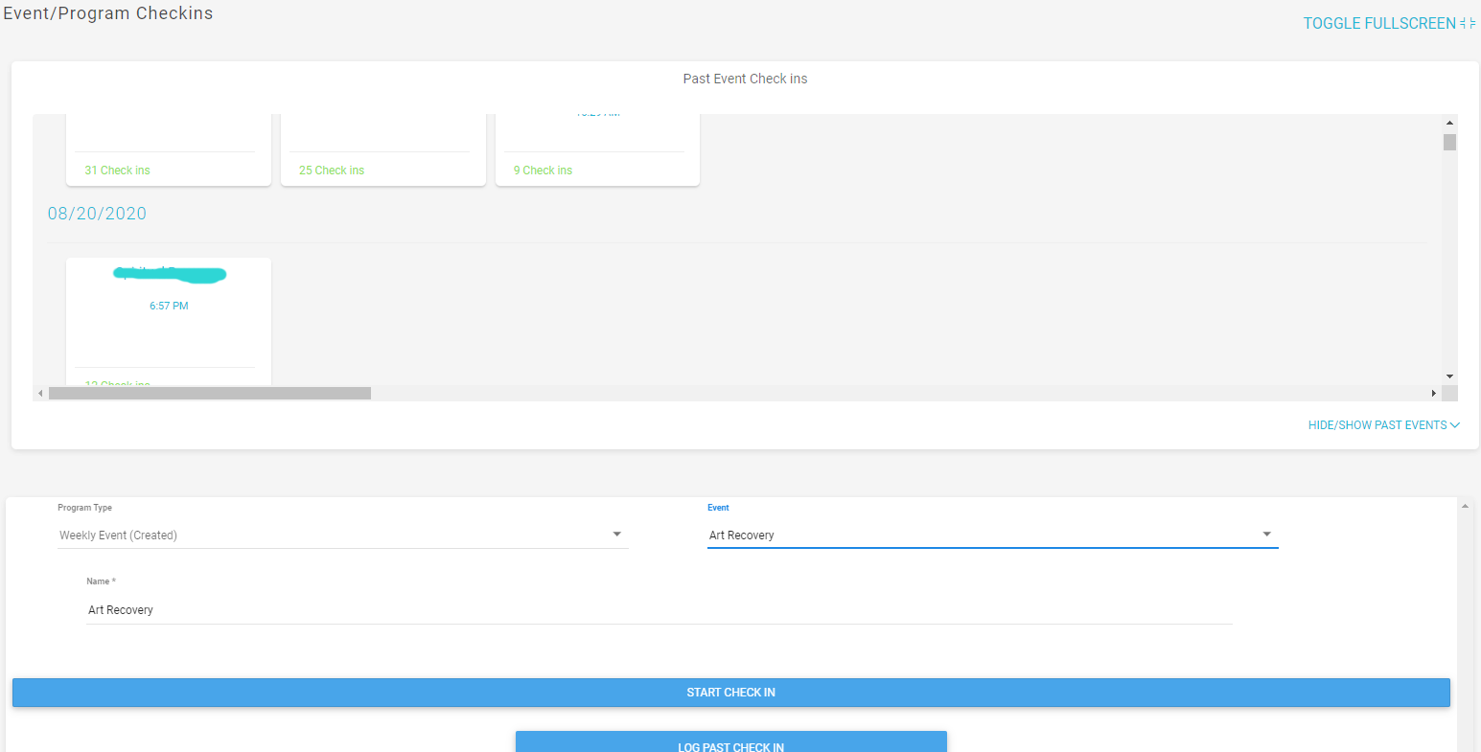Toggle HIDE/SHOW PAST EVENTS visibility
The height and width of the screenshot is (752, 1481).
coord(1377,424)
